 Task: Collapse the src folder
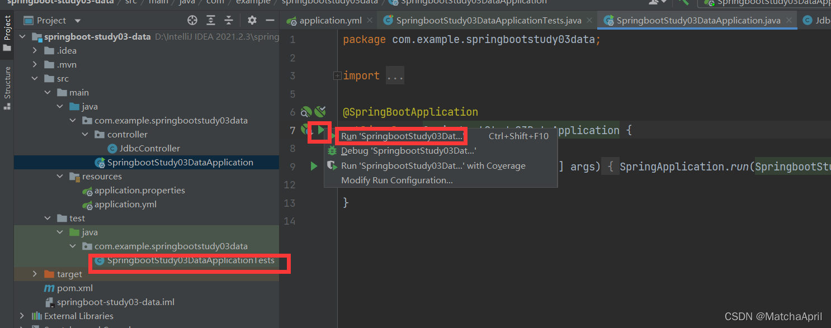35,79
